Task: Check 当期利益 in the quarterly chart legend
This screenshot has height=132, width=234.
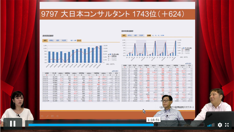Action: [182, 53]
